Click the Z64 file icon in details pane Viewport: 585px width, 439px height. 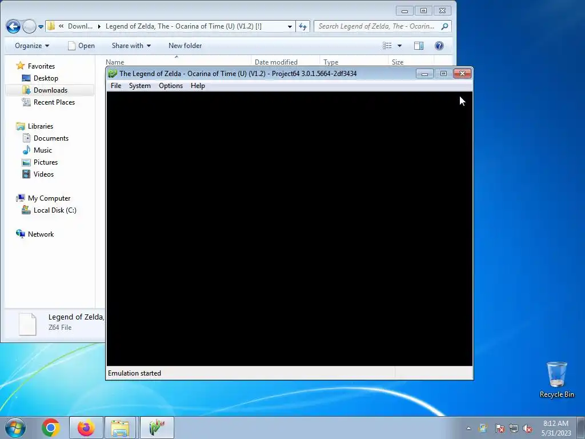point(27,324)
